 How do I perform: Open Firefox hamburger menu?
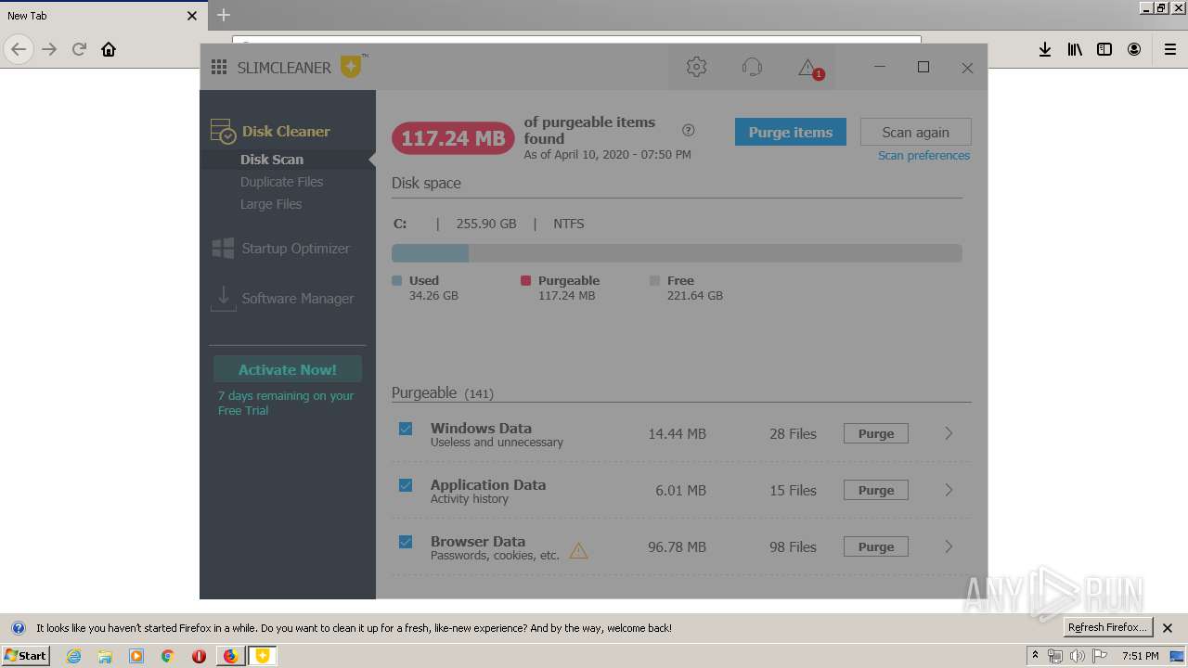pyautogui.click(x=1170, y=49)
